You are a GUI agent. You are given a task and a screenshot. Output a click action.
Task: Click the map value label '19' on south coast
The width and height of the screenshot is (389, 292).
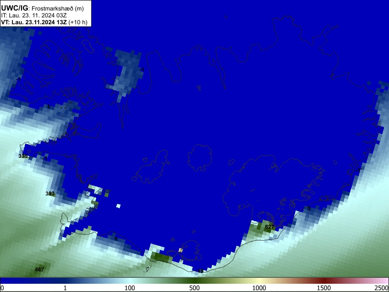201,271
